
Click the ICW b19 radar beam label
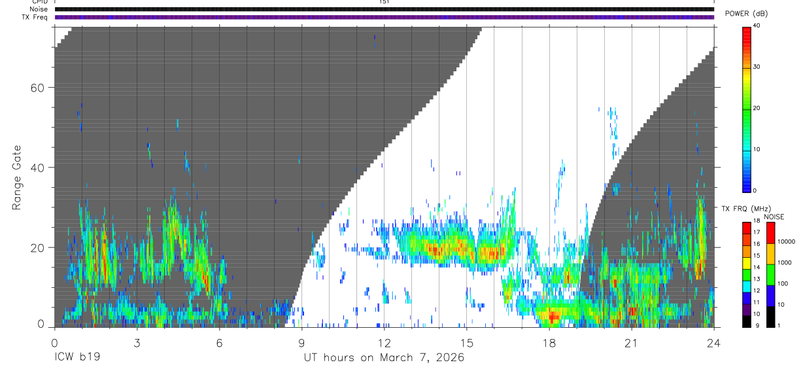[x=78, y=357]
